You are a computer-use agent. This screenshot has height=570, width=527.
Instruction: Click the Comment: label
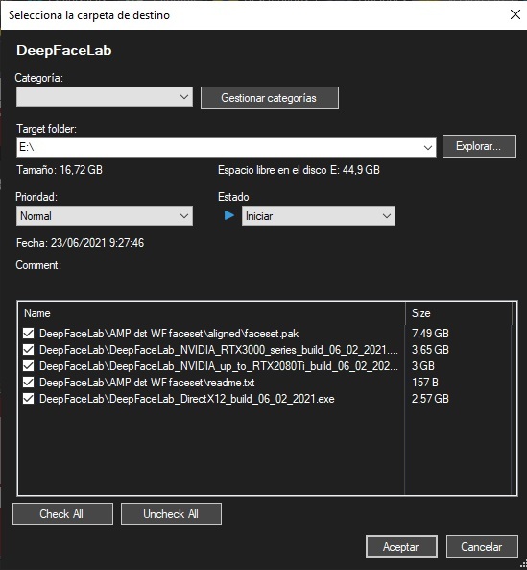click(x=38, y=265)
